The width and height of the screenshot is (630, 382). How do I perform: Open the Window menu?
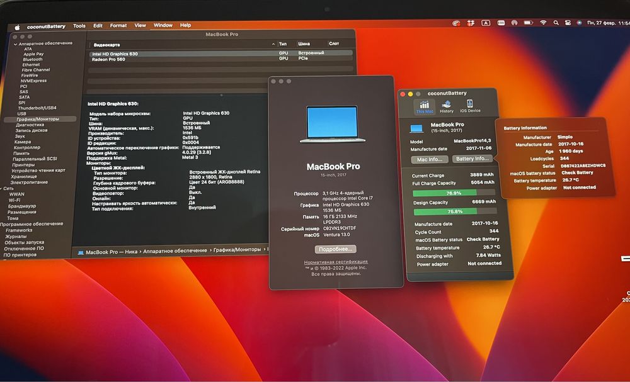click(163, 25)
